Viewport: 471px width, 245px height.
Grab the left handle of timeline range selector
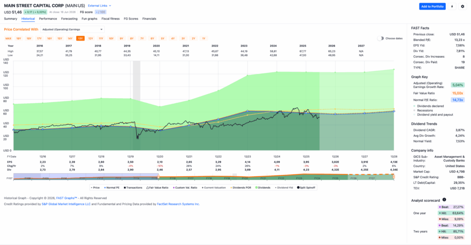coord(159,177)
